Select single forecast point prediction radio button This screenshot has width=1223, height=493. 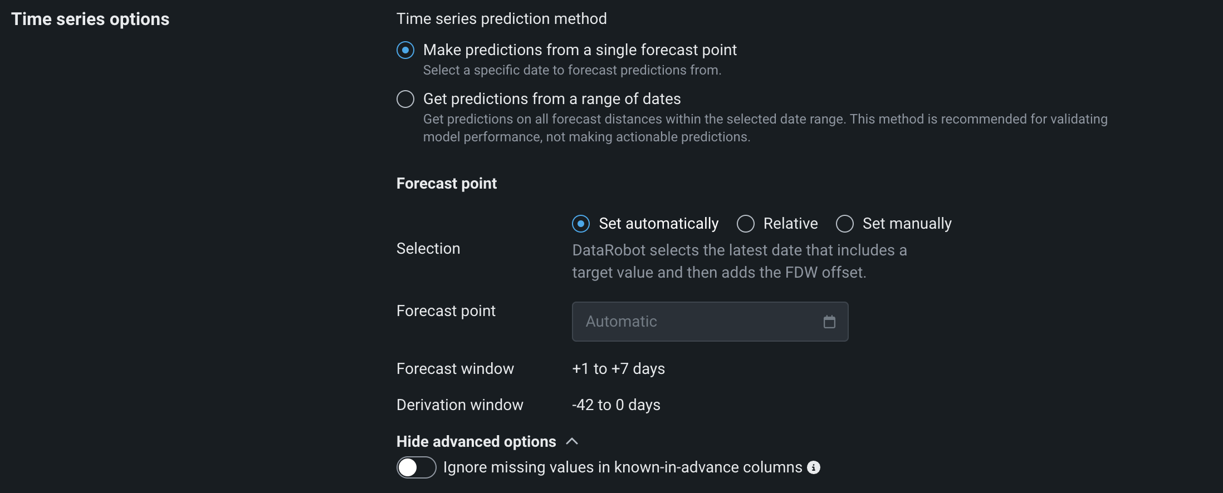[x=405, y=50]
